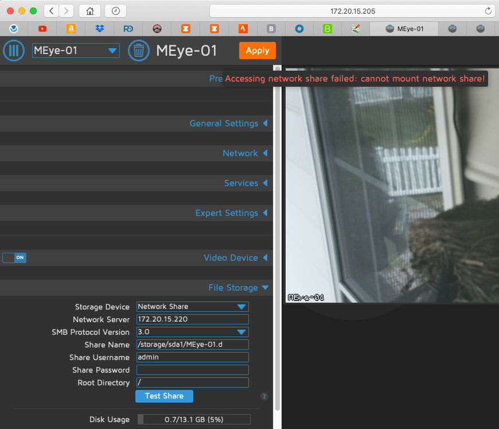The height and width of the screenshot is (429, 499).
Task: Open the motionEye main settings panel icon
Action: [13, 51]
